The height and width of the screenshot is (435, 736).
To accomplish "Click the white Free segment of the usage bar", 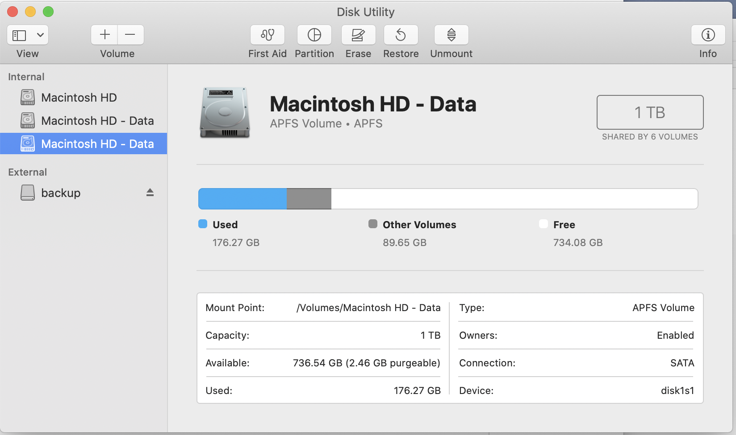I will point(514,199).
